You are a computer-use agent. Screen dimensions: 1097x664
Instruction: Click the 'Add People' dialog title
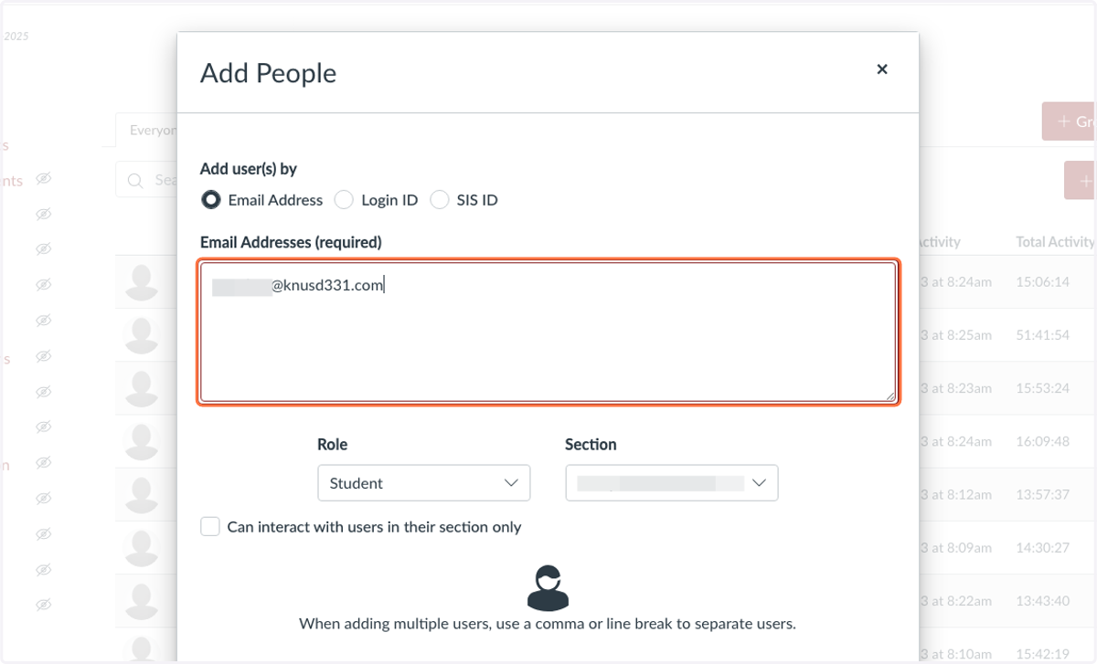click(268, 73)
